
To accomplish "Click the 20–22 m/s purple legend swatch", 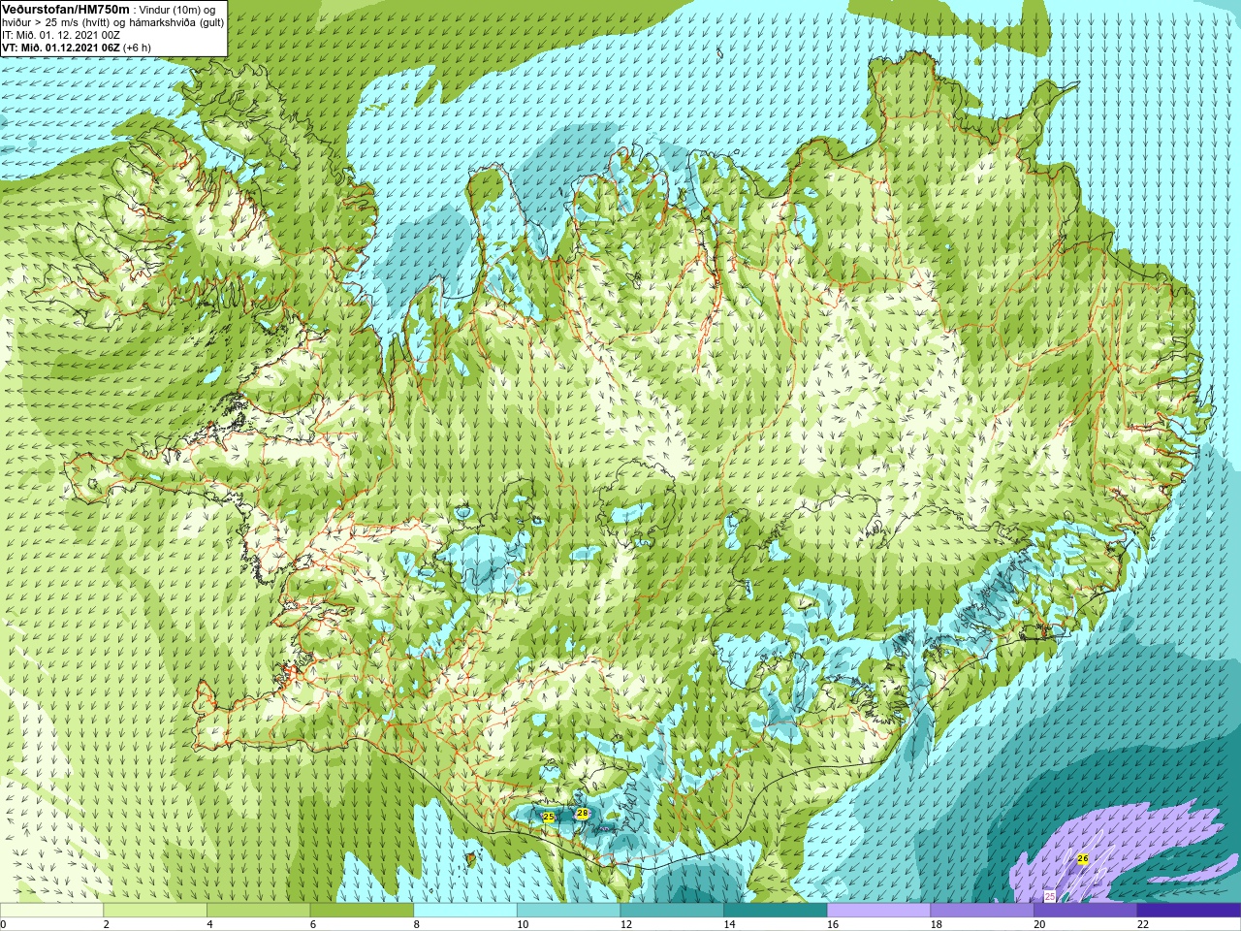I will click(x=1085, y=911).
